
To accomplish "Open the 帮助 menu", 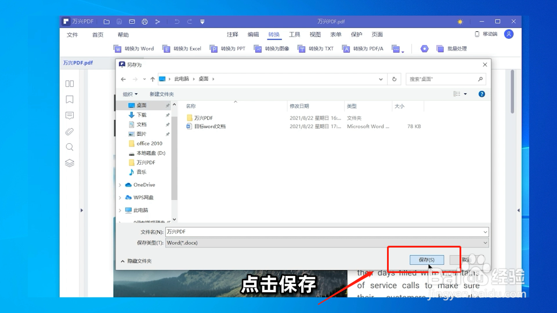I will [x=123, y=35].
